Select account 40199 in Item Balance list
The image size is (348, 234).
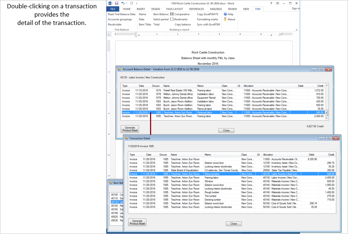117,213
